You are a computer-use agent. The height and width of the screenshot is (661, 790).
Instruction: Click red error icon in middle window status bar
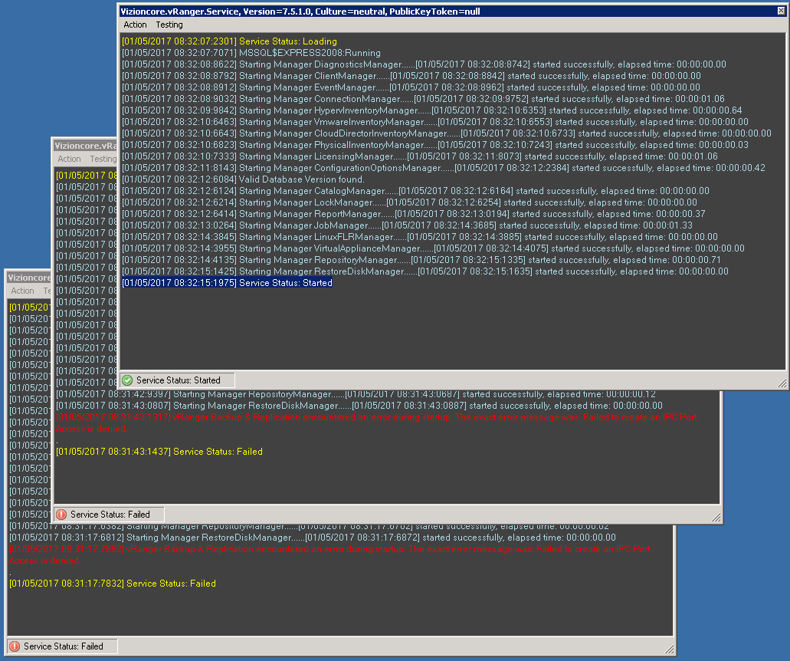pos(61,515)
